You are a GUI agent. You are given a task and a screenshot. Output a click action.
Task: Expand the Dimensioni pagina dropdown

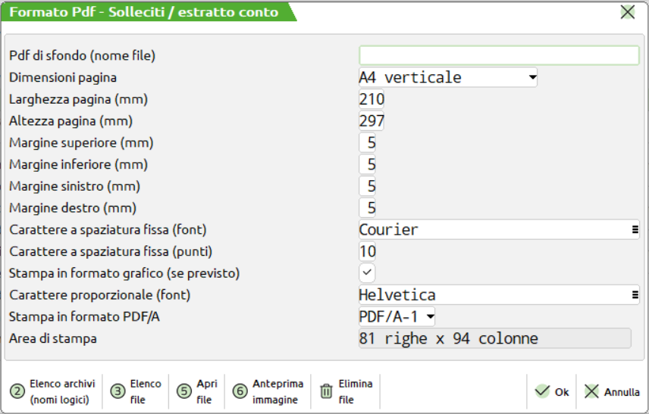pyautogui.click(x=531, y=77)
